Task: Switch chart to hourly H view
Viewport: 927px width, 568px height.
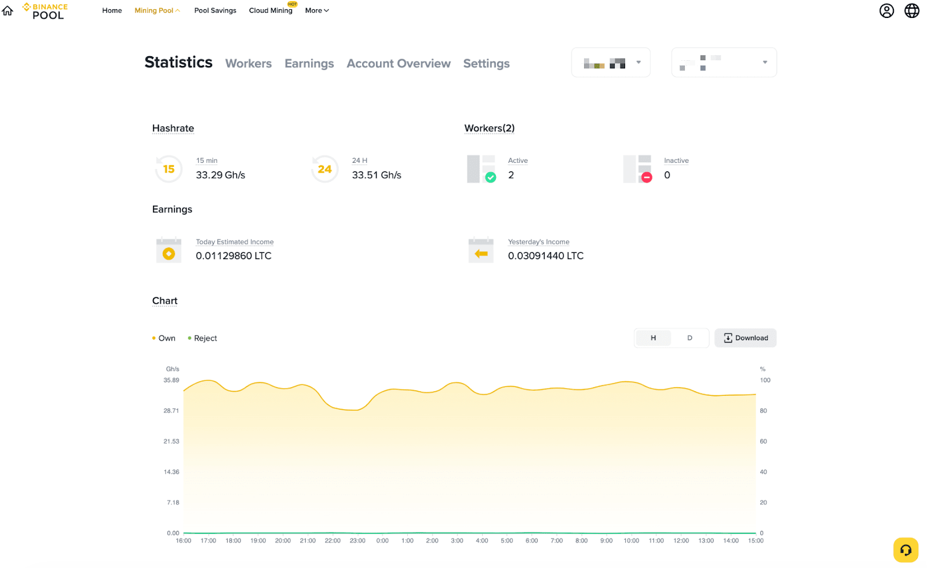Action: [654, 338]
